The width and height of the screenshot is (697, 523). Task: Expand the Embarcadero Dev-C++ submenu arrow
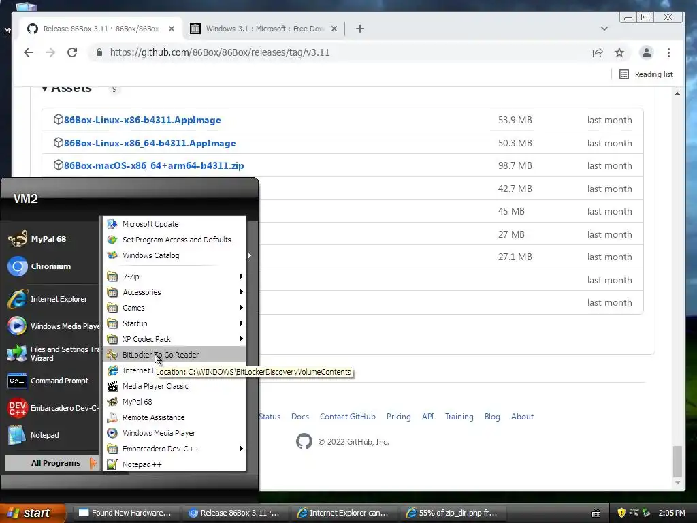pyautogui.click(x=242, y=449)
